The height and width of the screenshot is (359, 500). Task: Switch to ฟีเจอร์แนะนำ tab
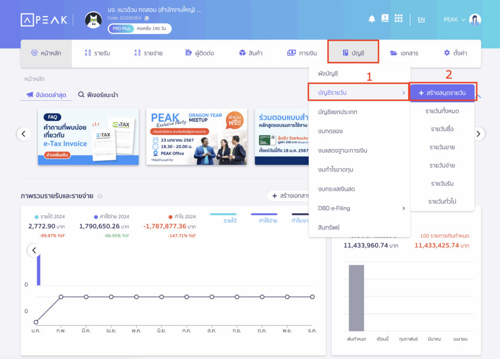(x=98, y=95)
